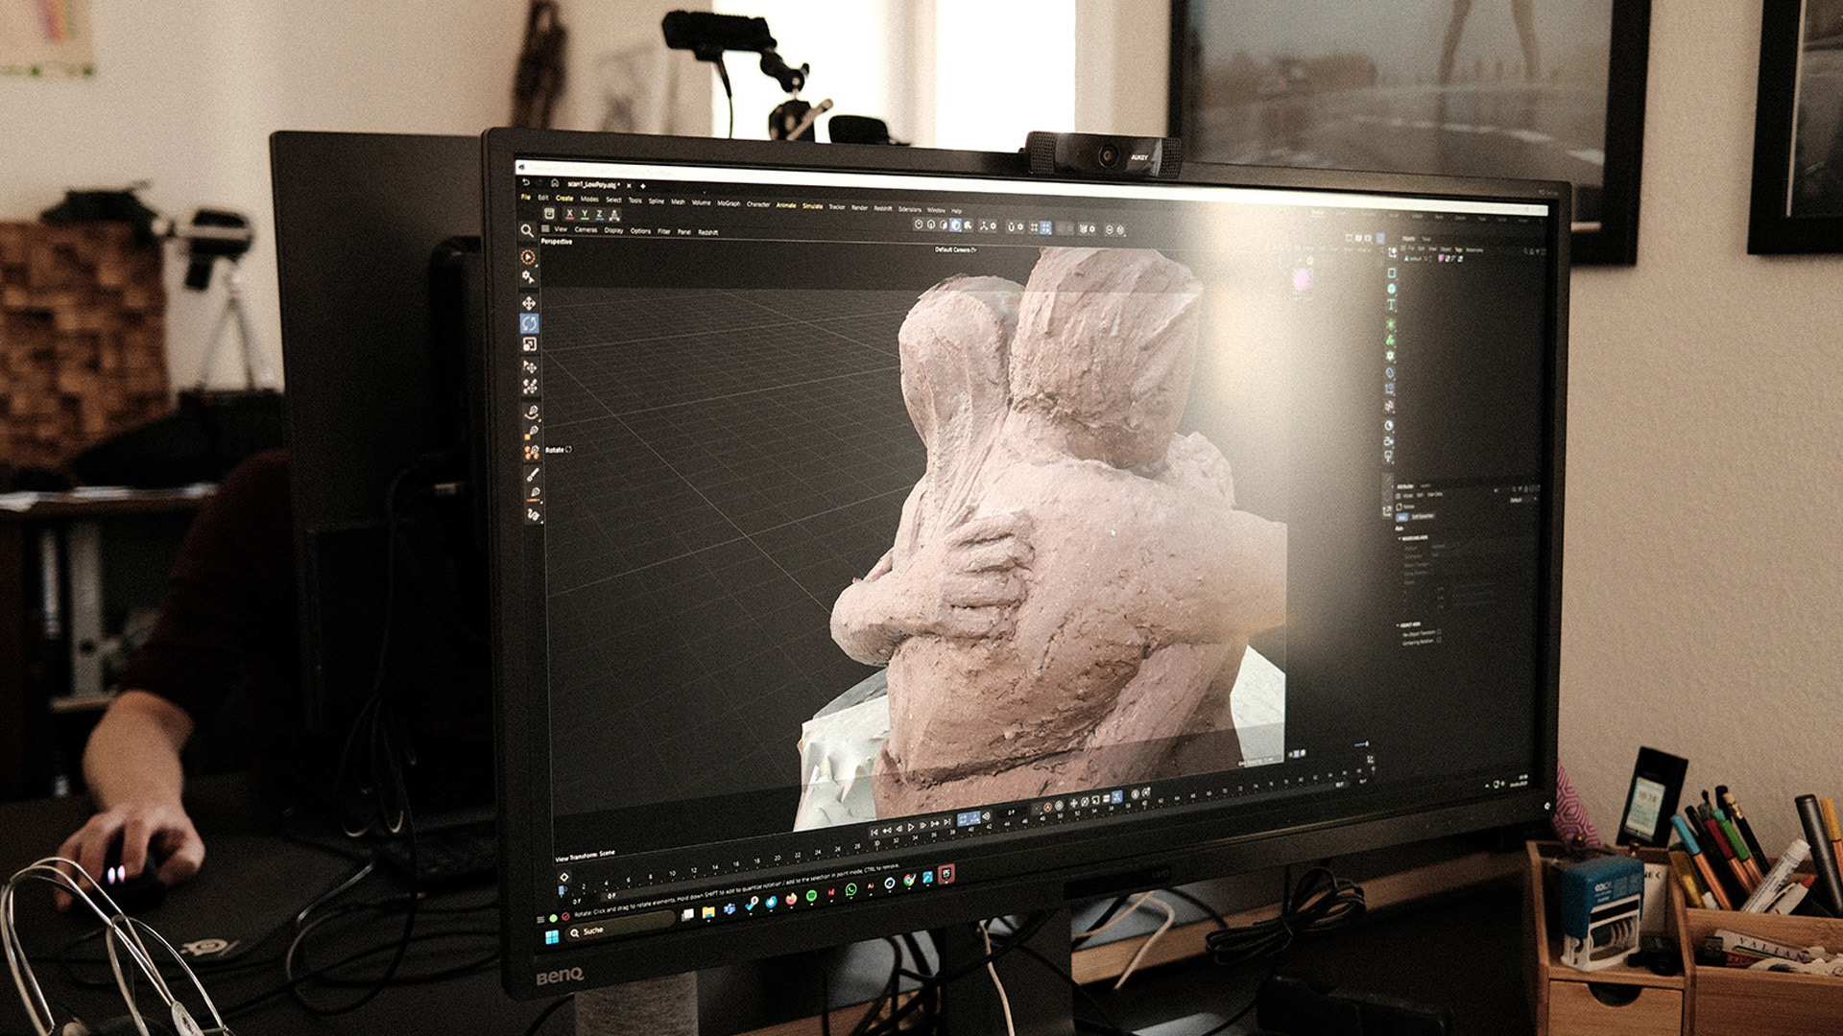Toggle the Z axis lock
This screenshot has width=1843, height=1036.
pos(599,215)
